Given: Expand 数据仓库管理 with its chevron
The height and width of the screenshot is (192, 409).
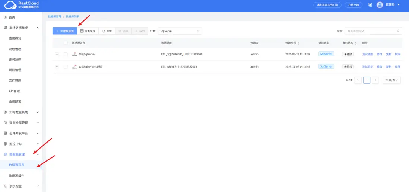Looking at the screenshot, I should [38, 123].
